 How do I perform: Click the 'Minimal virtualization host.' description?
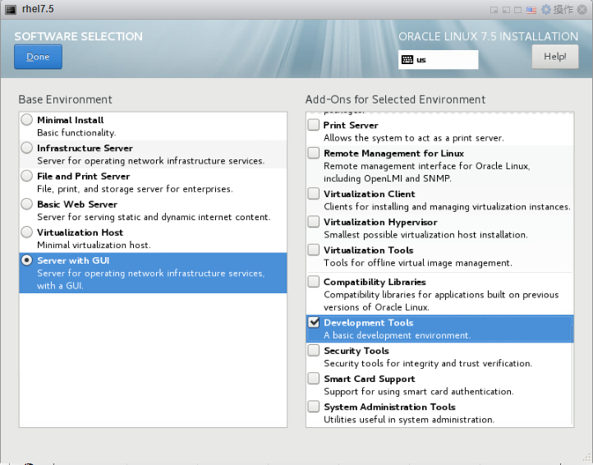tap(94, 245)
